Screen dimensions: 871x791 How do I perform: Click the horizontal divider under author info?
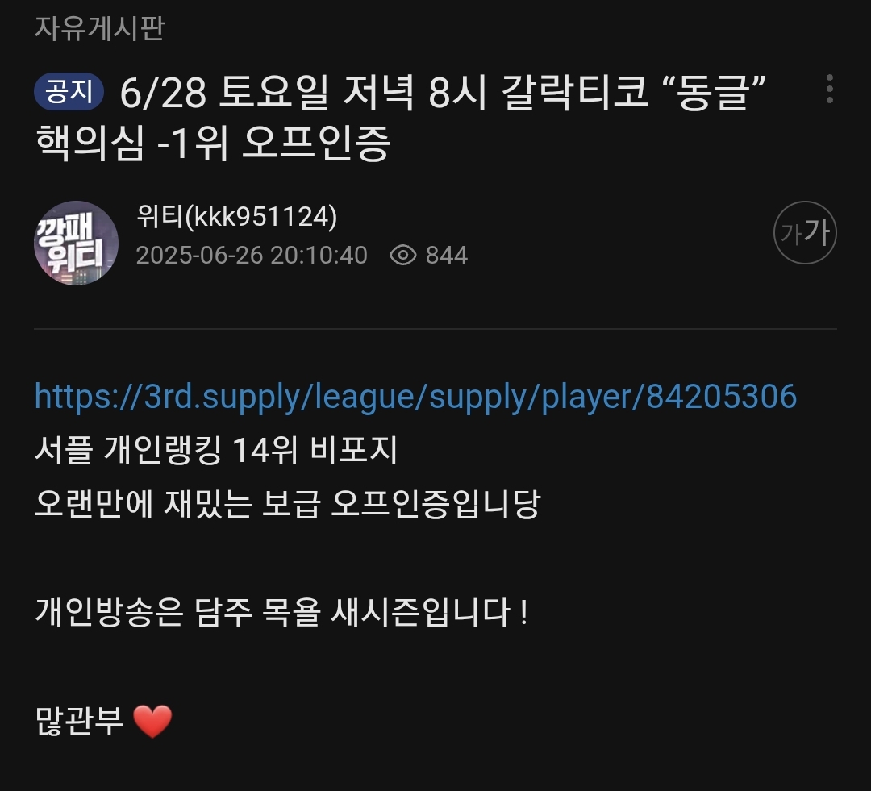click(435, 329)
